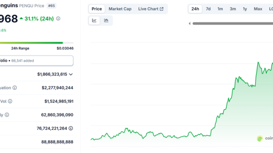Screen dimensions: 273x153
Task: Click horizontal chart range scrollbar
Action: click(233, 23)
